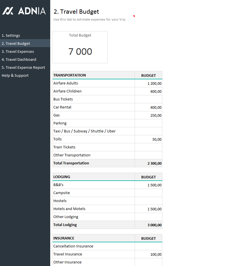Select the Gas budget cell
The height and width of the screenshot is (266, 236).
click(x=148, y=115)
